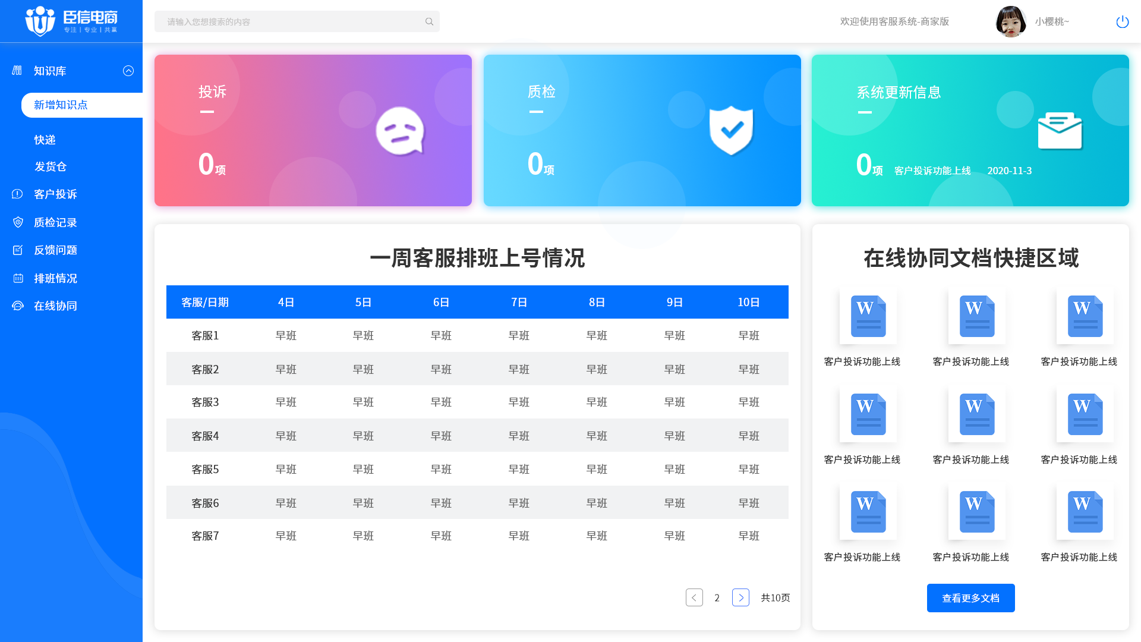Viewport: 1141px width, 642px height.
Task: Click the 反馈问题 edit icon
Action: tap(18, 250)
